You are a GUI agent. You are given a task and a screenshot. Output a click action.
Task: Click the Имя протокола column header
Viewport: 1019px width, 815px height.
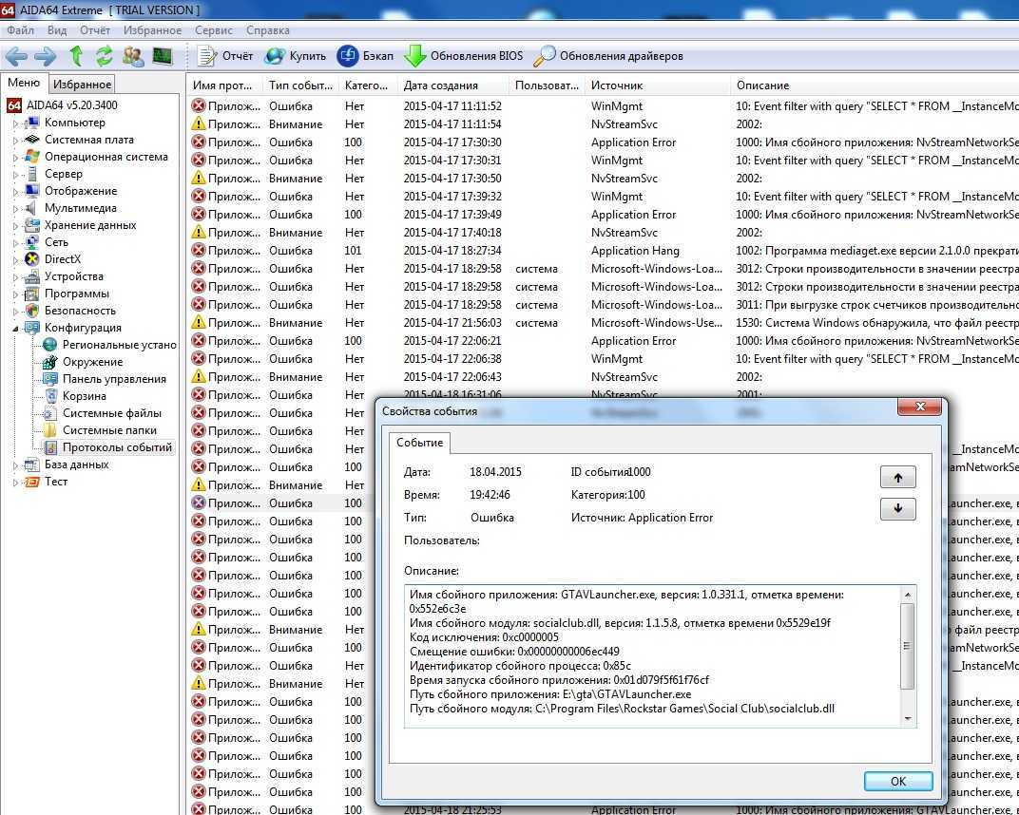point(225,85)
